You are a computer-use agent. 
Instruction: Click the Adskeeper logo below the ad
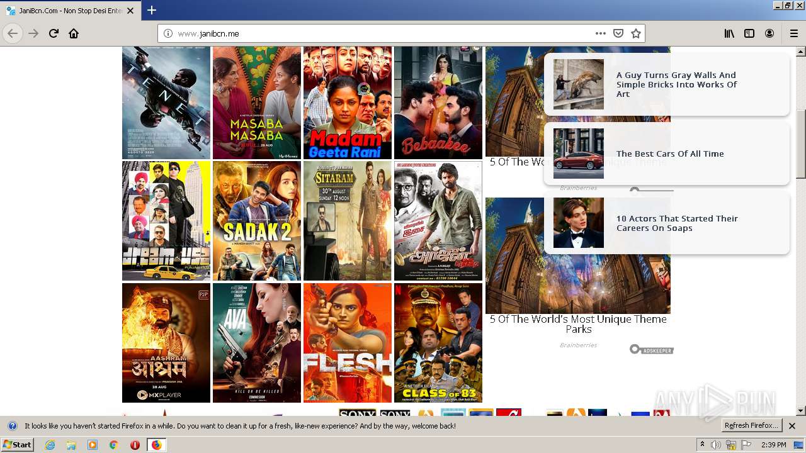click(652, 349)
